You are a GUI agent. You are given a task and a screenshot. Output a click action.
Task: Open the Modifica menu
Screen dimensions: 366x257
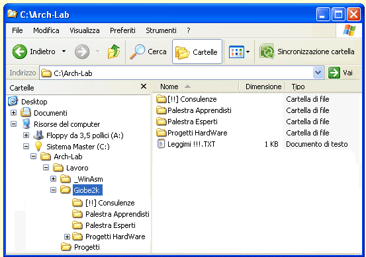(46, 30)
